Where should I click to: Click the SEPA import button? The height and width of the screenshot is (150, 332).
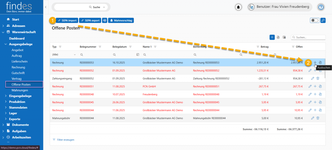66,20
